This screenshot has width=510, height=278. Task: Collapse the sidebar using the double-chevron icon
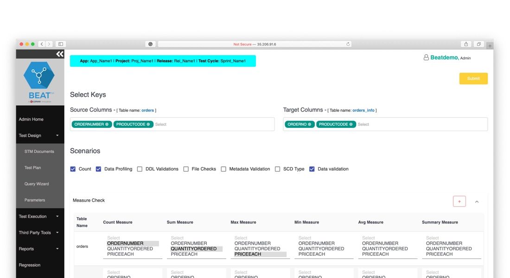tap(59, 54)
